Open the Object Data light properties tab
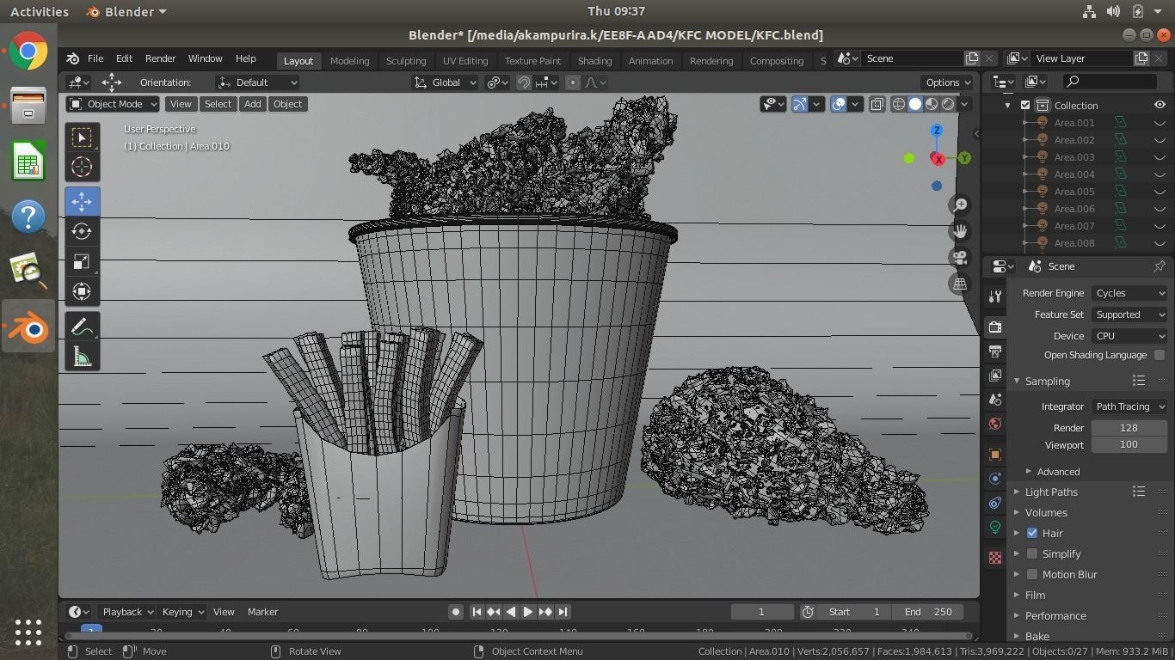The width and height of the screenshot is (1175, 660). tap(995, 527)
